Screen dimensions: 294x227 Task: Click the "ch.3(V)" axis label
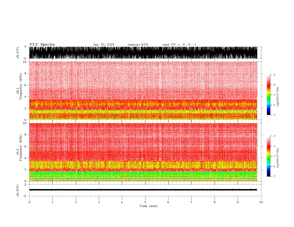(x=18, y=190)
